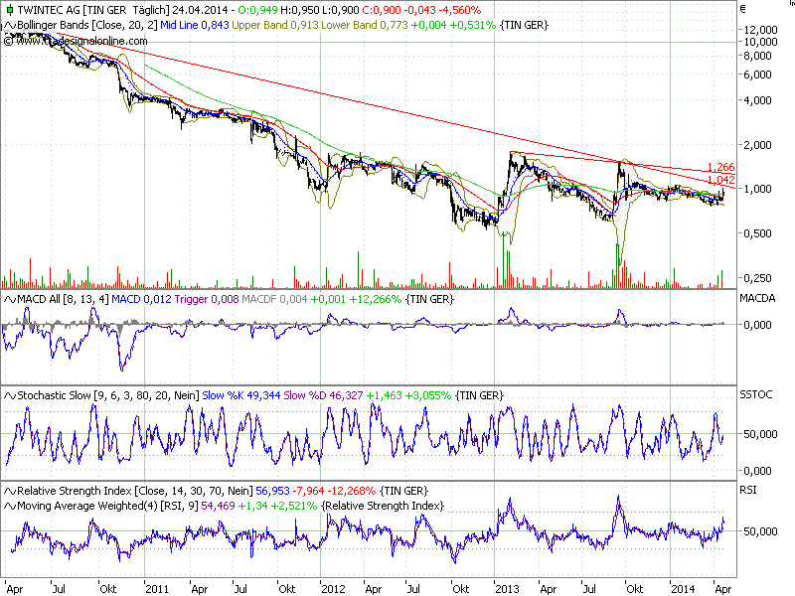Click the MACDA pane name label
The image size is (795, 596).
pyautogui.click(x=757, y=299)
